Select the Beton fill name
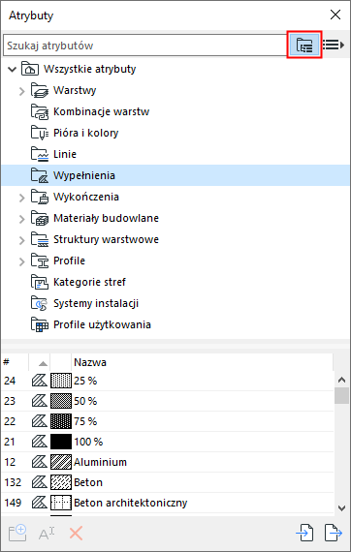This screenshot has width=351, height=552. pyautogui.click(x=88, y=482)
